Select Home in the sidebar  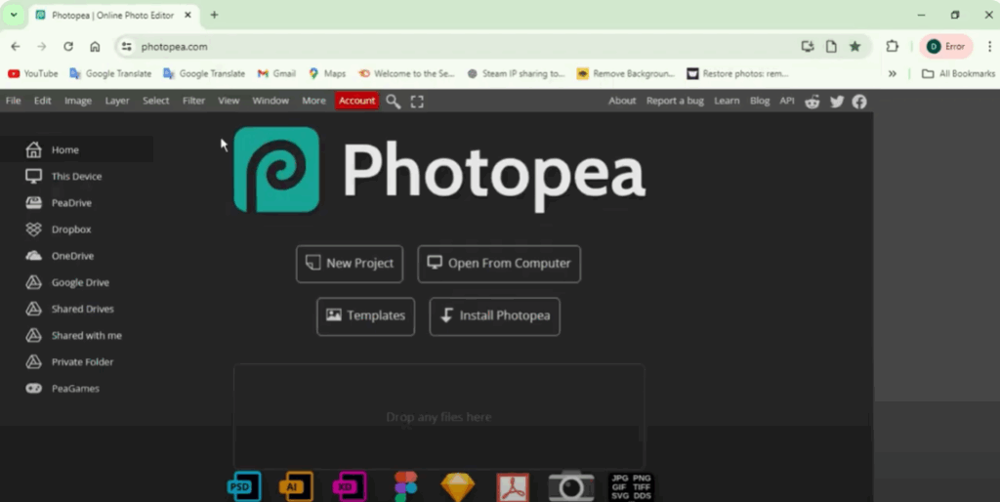(x=76, y=149)
